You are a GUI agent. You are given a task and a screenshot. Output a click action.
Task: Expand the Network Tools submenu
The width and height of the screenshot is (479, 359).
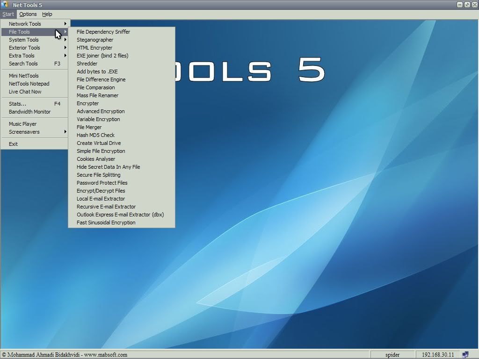(x=35, y=24)
